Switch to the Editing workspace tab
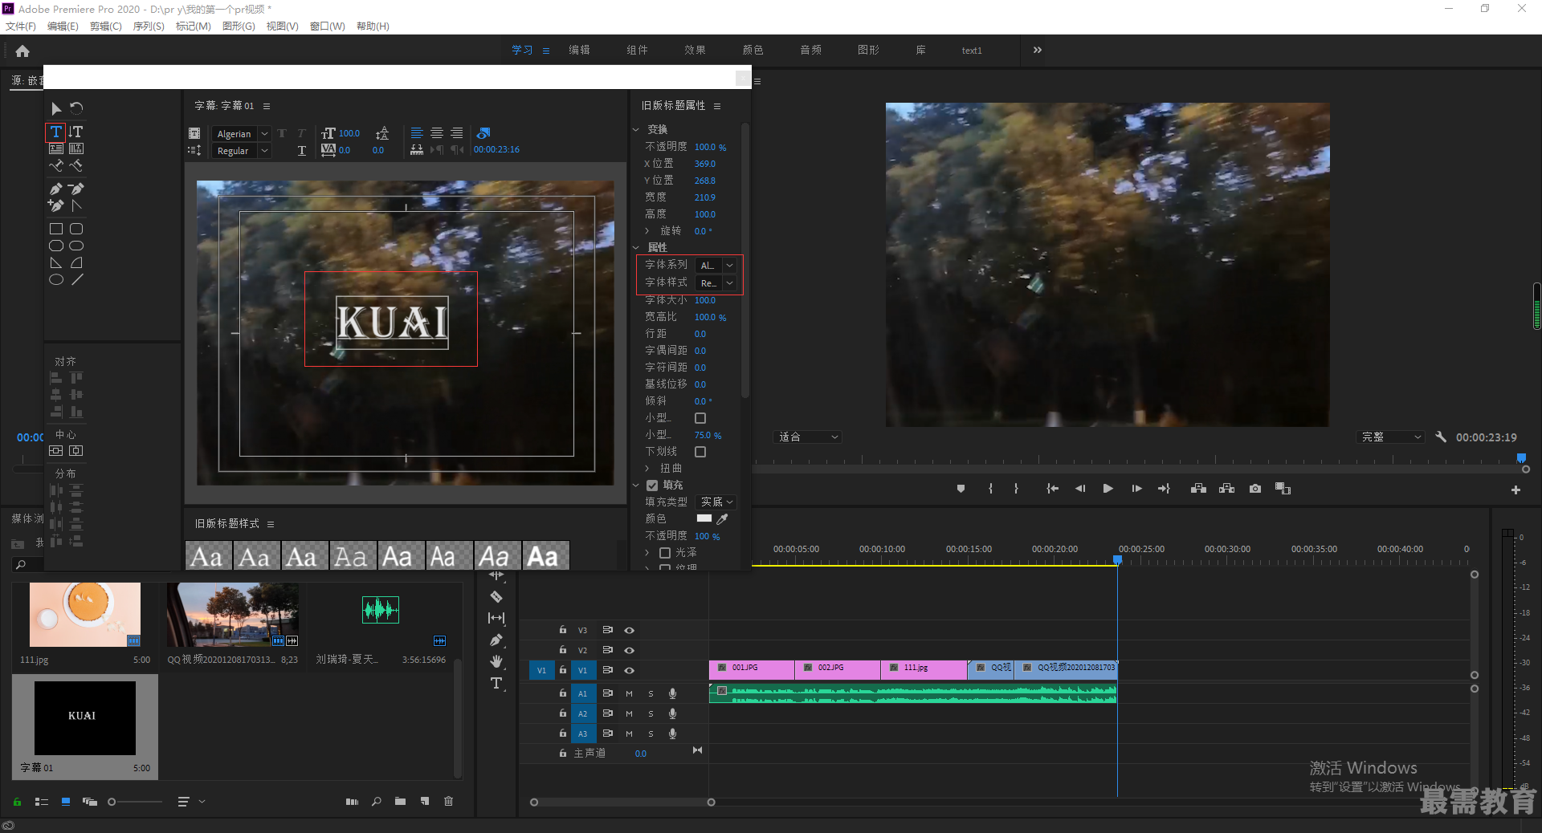Screen dimensions: 1542x833 click(x=579, y=50)
